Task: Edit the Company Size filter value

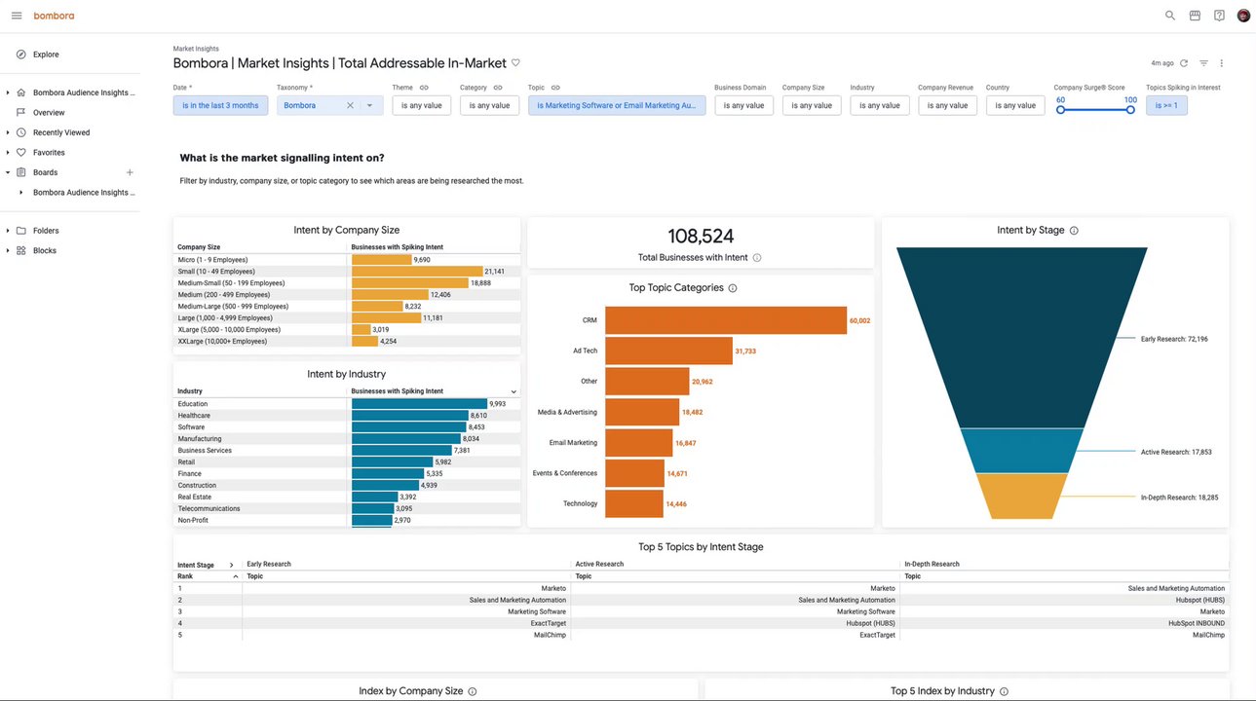Action: point(812,105)
